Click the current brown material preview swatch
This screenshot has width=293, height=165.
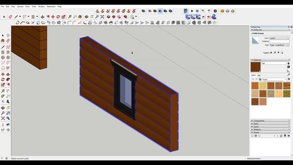click(x=255, y=67)
